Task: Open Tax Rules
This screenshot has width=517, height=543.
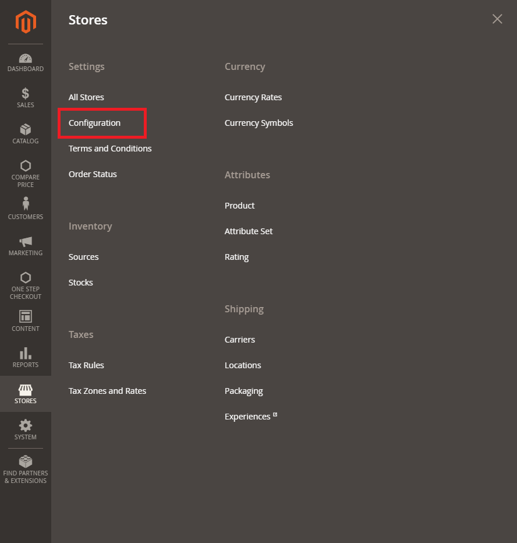Action: click(86, 365)
